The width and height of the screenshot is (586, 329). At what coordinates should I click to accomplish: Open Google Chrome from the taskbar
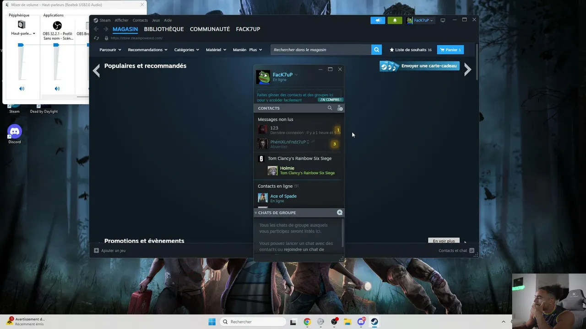click(307, 322)
